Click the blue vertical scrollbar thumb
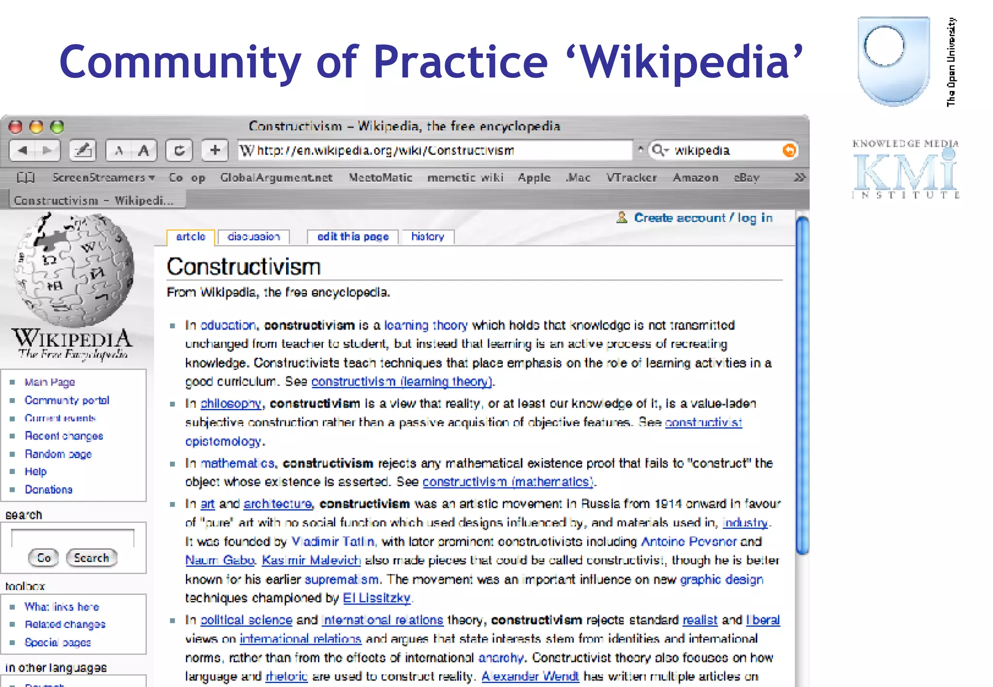Screen dimensions: 993x687 tap(802, 385)
